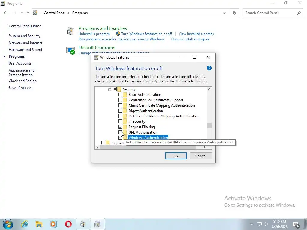Select Windows Authentication tree item
The height and width of the screenshot is (230, 307).
pyautogui.click(x=148, y=137)
